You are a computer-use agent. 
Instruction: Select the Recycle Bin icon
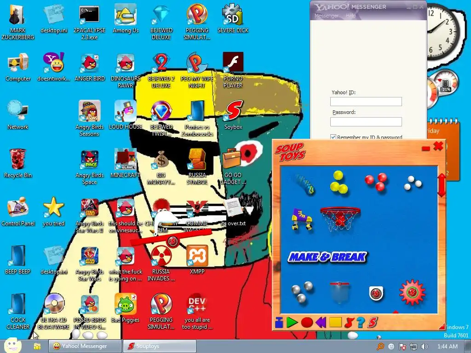(18, 164)
